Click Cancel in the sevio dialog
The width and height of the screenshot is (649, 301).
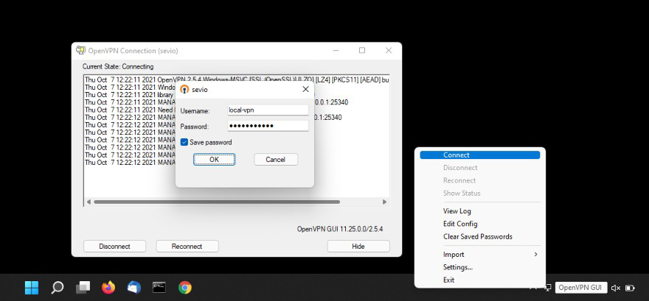tap(276, 160)
